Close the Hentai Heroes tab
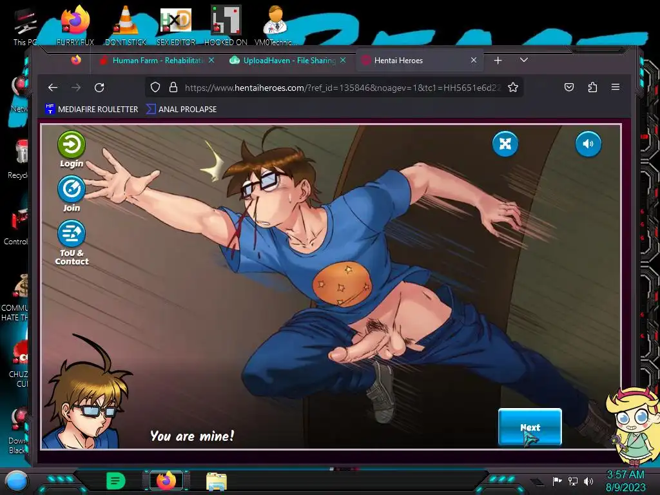660x495 pixels. click(x=474, y=60)
